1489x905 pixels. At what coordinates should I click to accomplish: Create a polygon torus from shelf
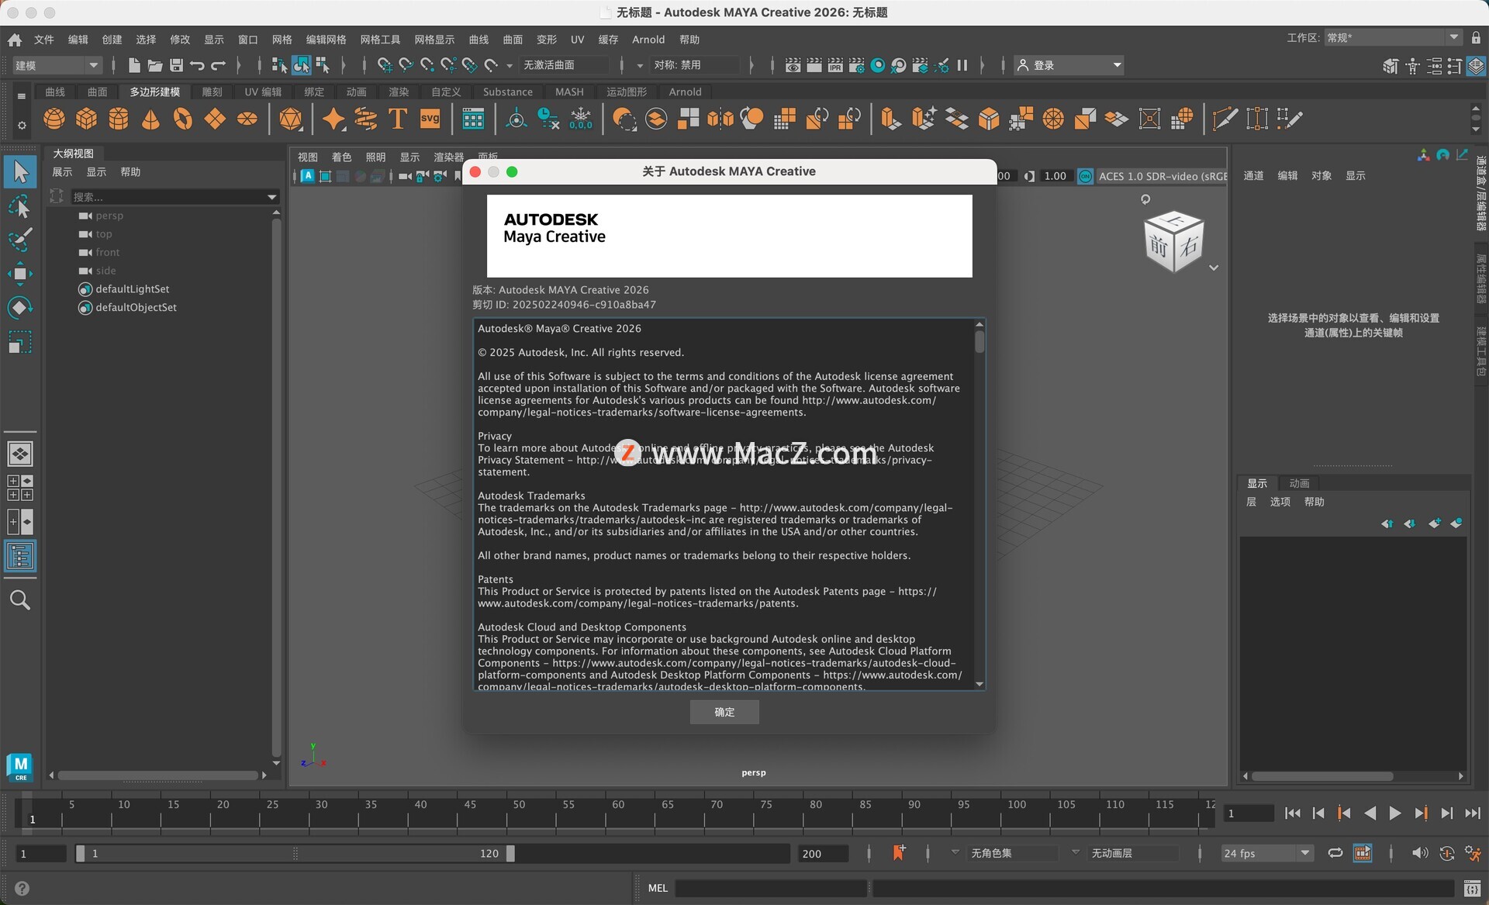(183, 119)
